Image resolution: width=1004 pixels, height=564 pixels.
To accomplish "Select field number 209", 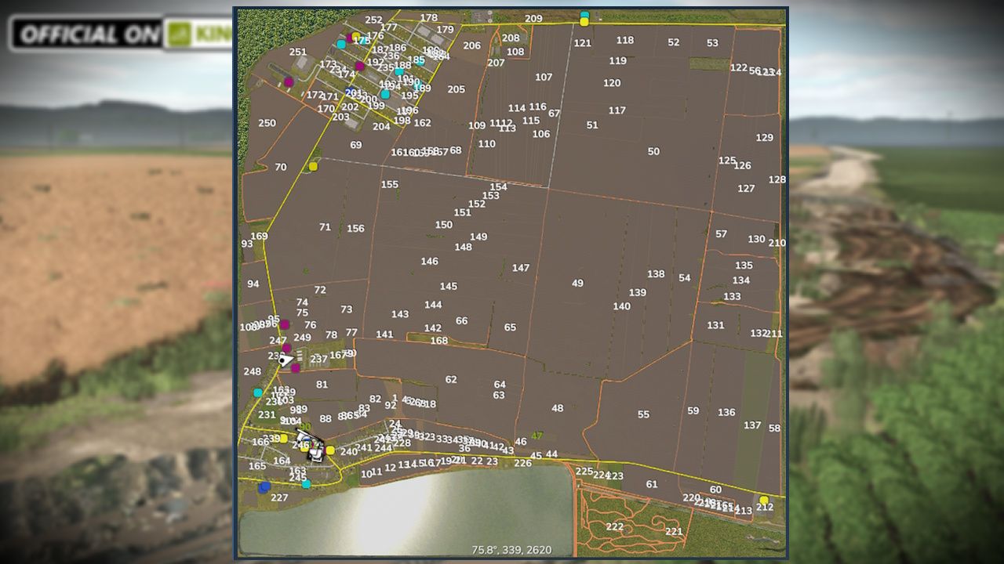I will tap(533, 19).
